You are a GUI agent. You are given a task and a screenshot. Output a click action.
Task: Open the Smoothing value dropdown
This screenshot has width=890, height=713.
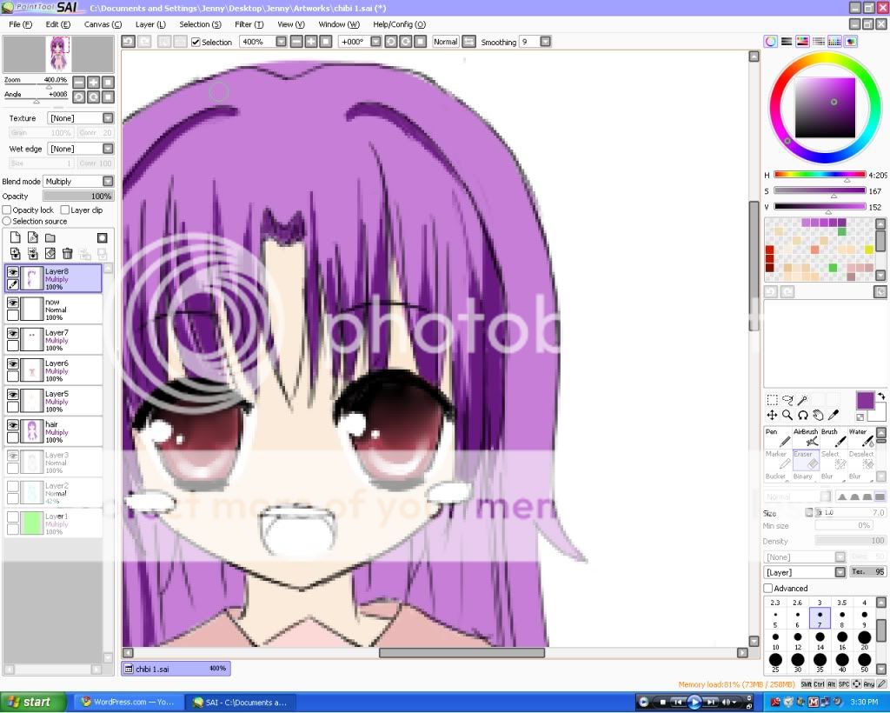click(x=545, y=42)
